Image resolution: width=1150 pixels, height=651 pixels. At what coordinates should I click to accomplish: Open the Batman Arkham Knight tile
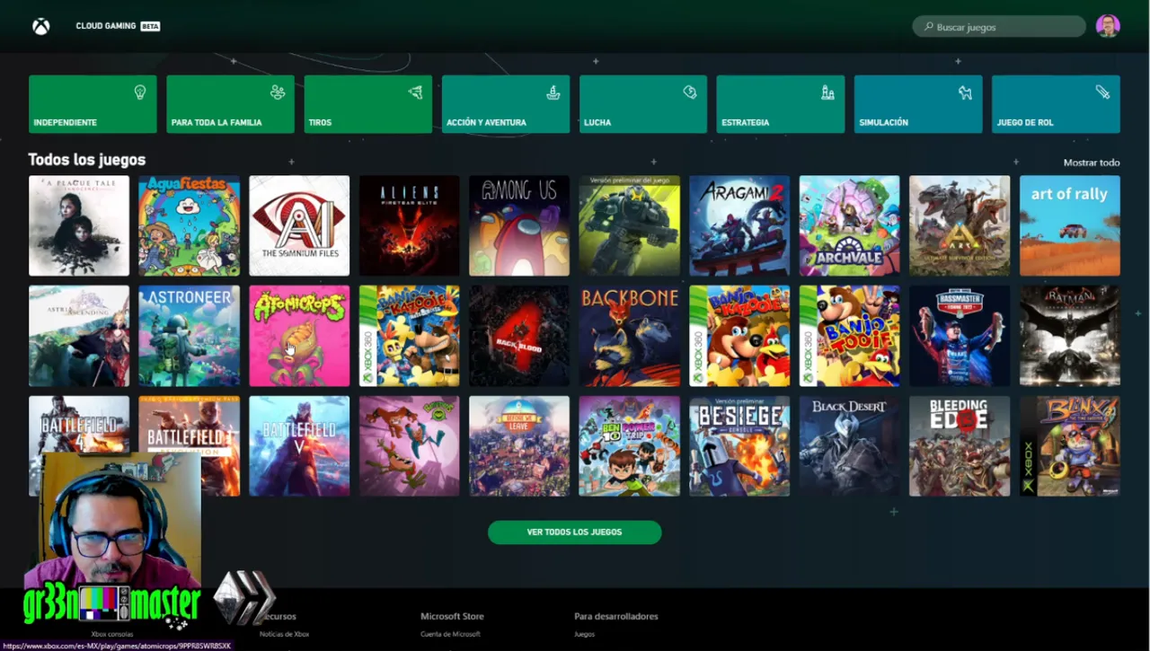(x=1070, y=336)
